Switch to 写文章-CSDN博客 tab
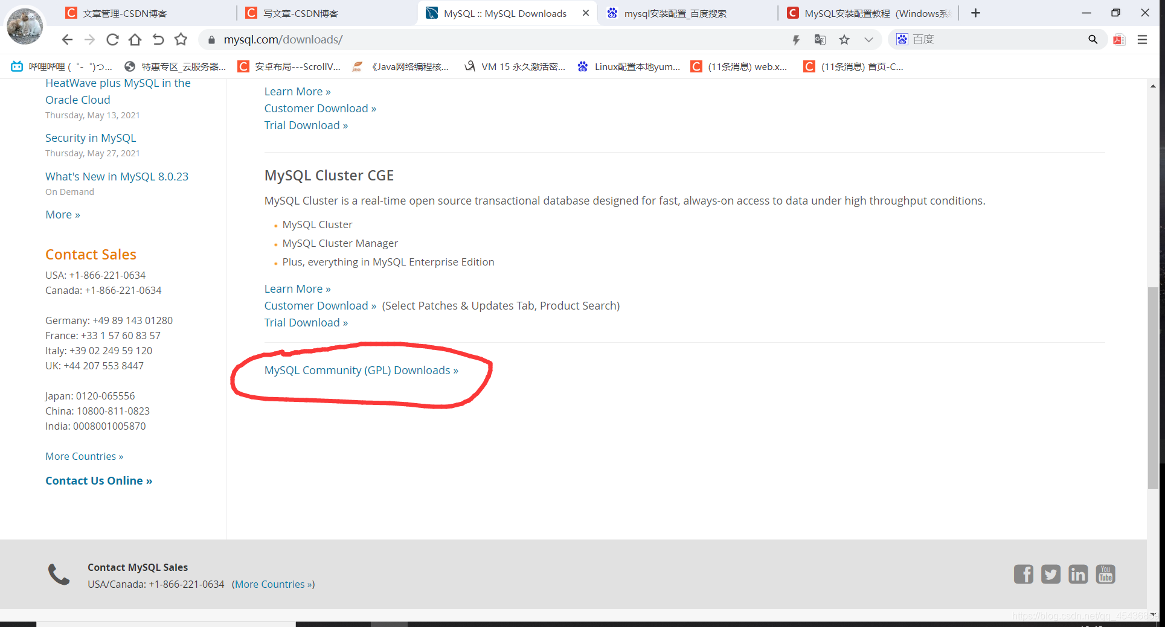This screenshot has width=1165, height=627. [326, 13]
